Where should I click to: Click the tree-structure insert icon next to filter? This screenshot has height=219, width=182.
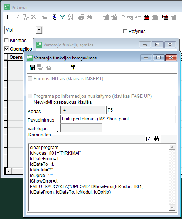[54, 17]
